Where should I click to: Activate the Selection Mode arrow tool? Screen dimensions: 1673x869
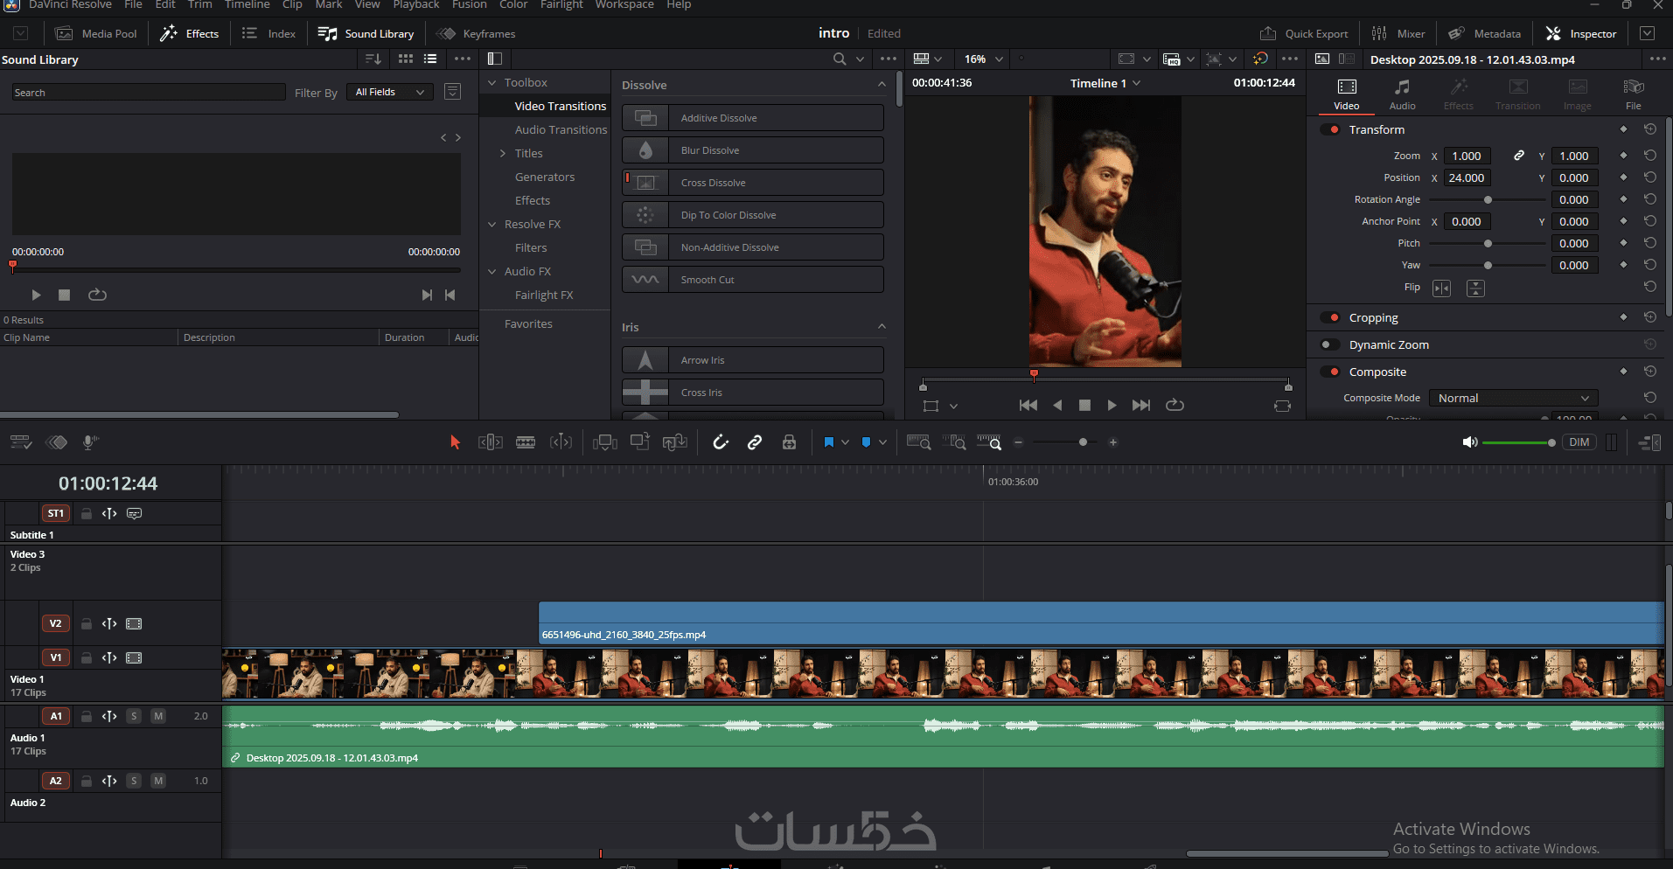click(x=455, y=442)
